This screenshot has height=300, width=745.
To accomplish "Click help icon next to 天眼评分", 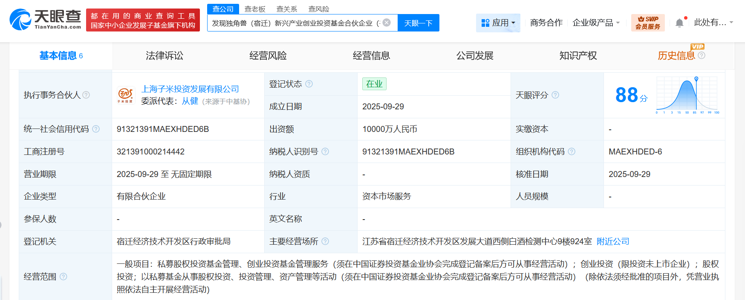I will 555,95.
